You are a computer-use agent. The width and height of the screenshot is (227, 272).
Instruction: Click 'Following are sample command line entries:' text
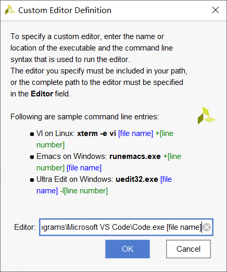85,117
